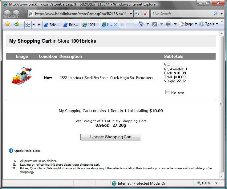Viewport: 227px width, 189px height.
Task: Check the Remove checkbox
Action: 167,92
